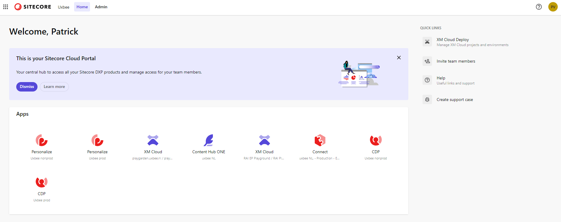Switch to the Home tab
The height and width of the screenshot is (222, 561).
point(82,7)
